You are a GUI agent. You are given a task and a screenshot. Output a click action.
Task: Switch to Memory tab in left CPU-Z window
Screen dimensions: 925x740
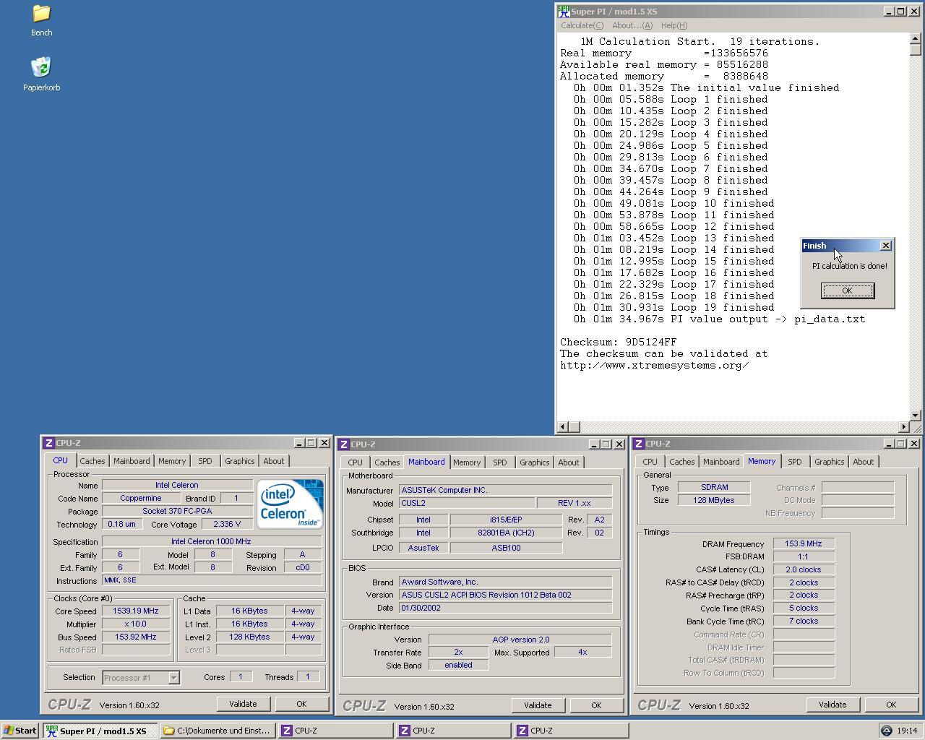[x=172, y=461]
